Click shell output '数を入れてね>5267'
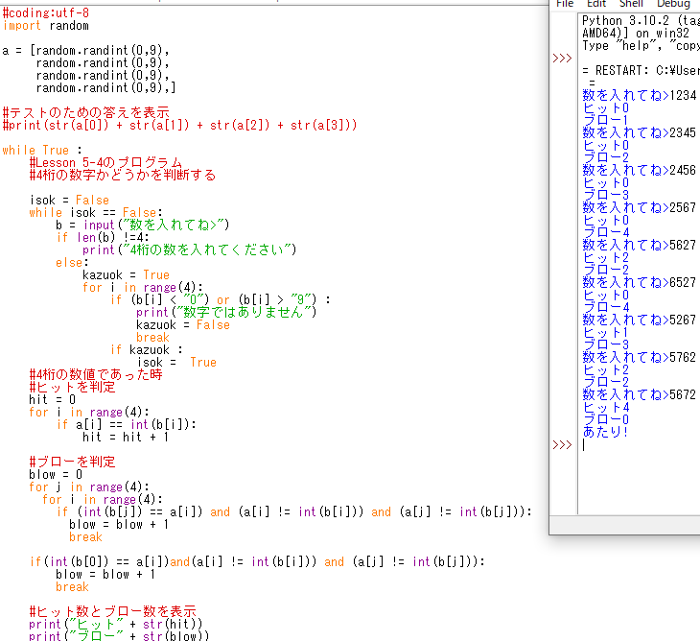Viewport: 700px width, 641px height. tap(640, 320)
